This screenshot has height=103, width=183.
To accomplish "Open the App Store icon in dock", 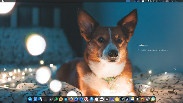I will 30,99.
